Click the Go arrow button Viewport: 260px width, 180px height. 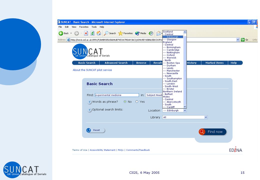pos(244,39)
